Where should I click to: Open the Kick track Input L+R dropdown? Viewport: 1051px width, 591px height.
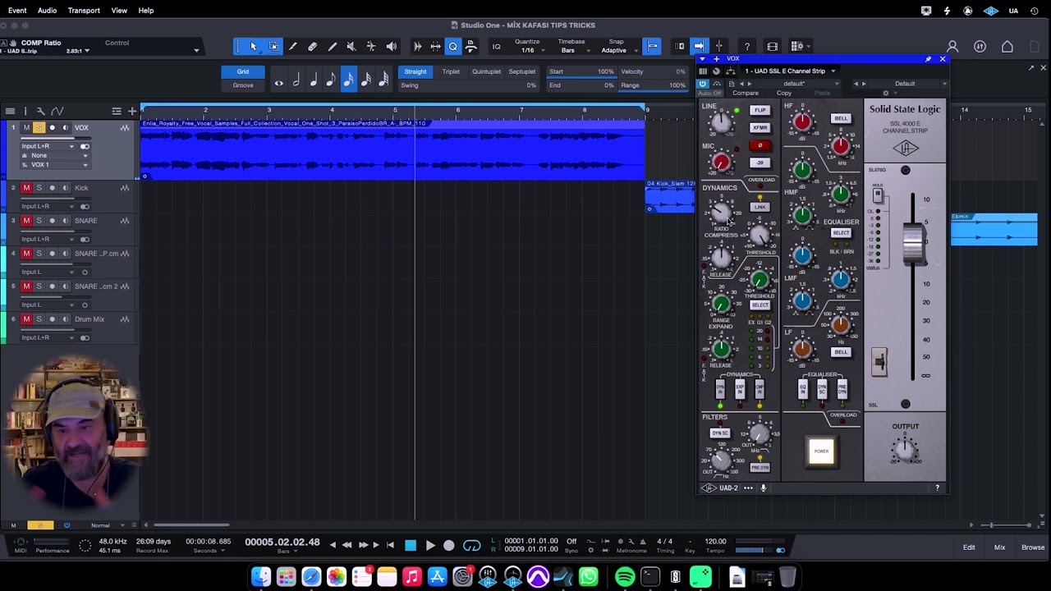(x=47, y=206)
